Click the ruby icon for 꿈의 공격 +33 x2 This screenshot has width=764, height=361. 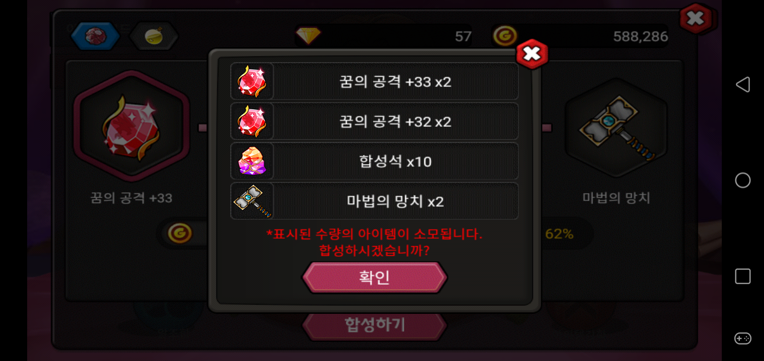pos(252,81)
